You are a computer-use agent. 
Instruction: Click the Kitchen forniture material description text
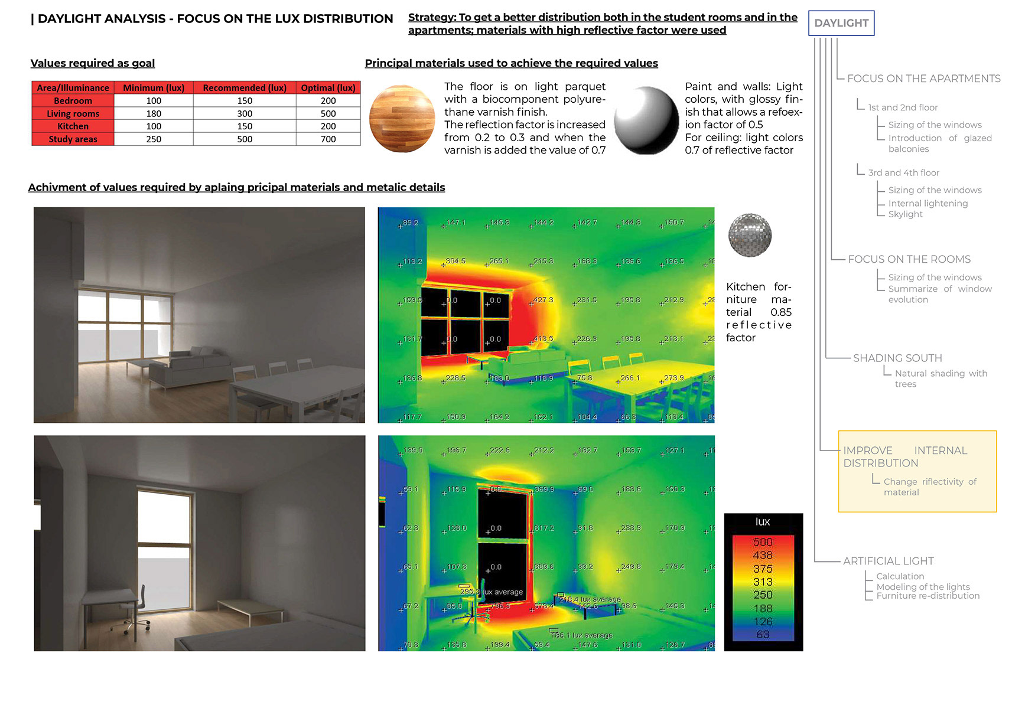coord(759,312)
